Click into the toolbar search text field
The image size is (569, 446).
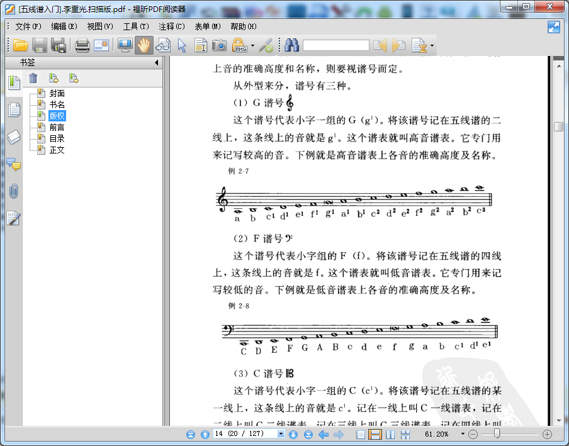pos(336,46)
